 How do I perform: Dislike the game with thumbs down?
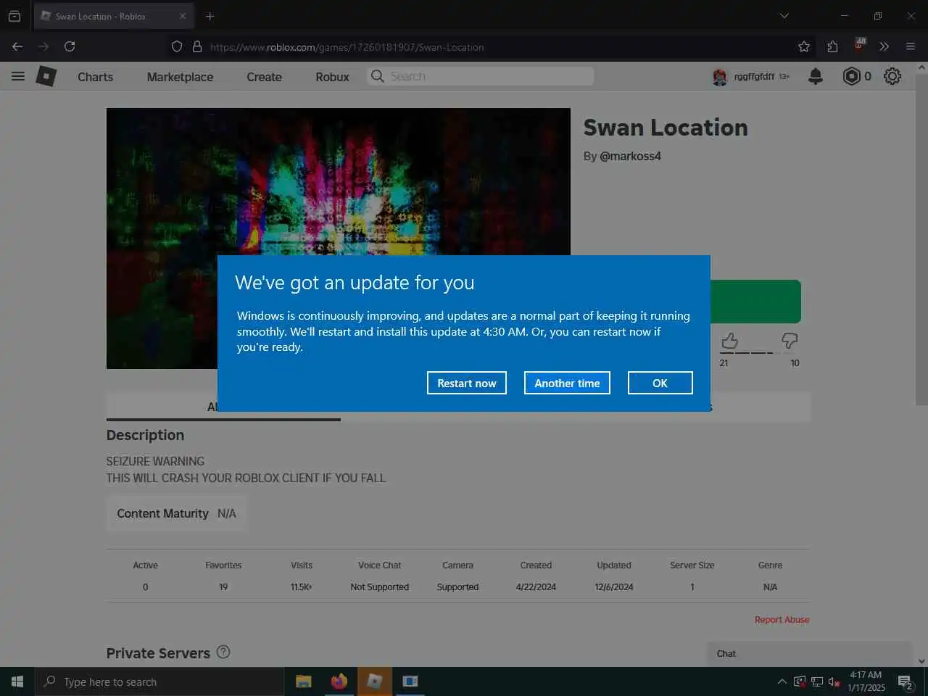pos(790,341)
